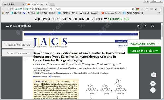Click the Web-Enhanced badge in the paper
Viewport: 164px width, 100px height.
(x=54, y=76)
